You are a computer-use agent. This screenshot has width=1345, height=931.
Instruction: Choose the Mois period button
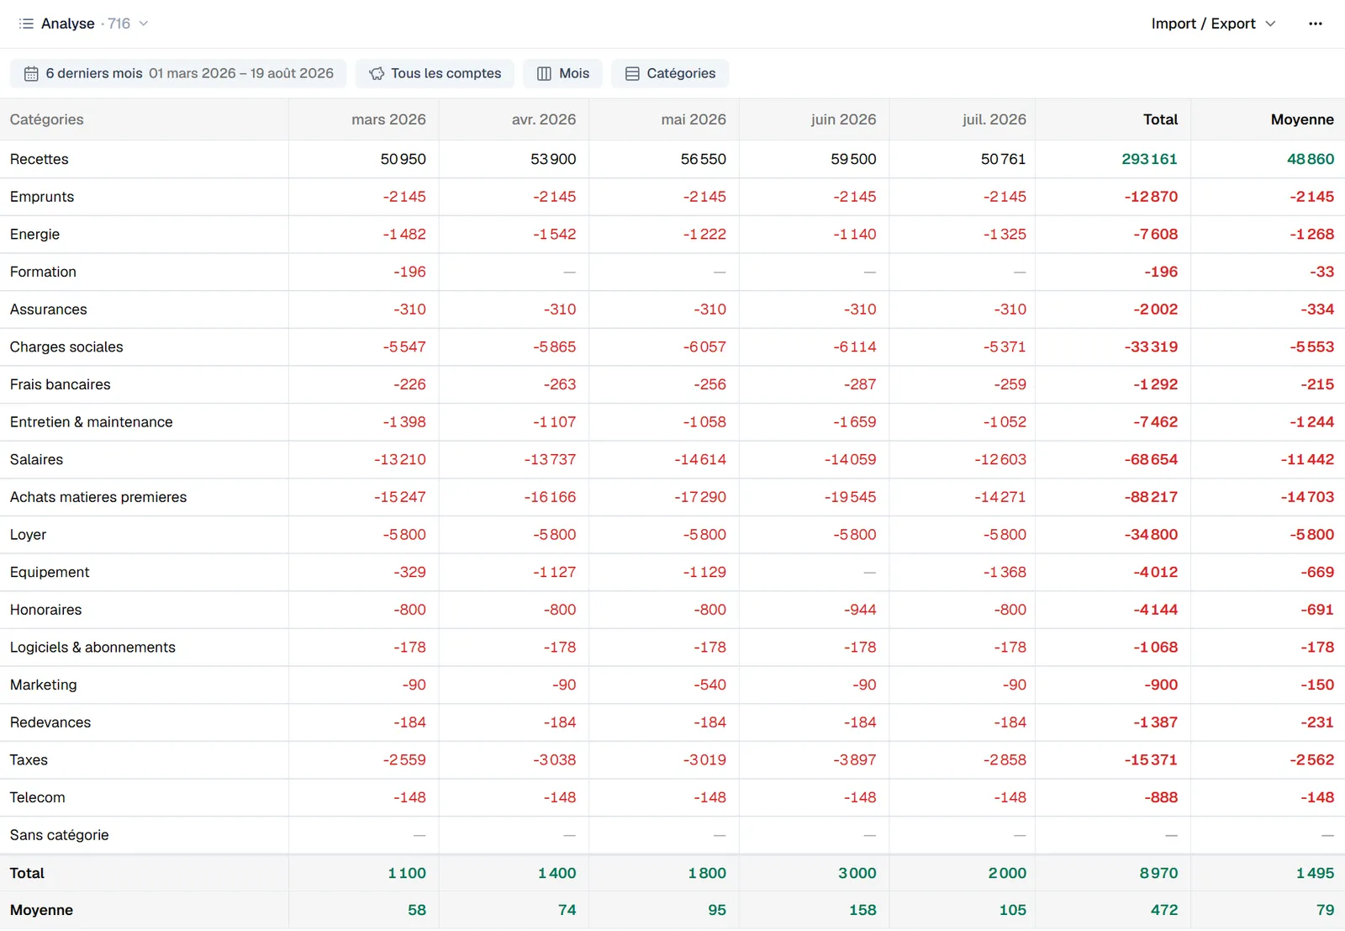(x=562, y=73)
